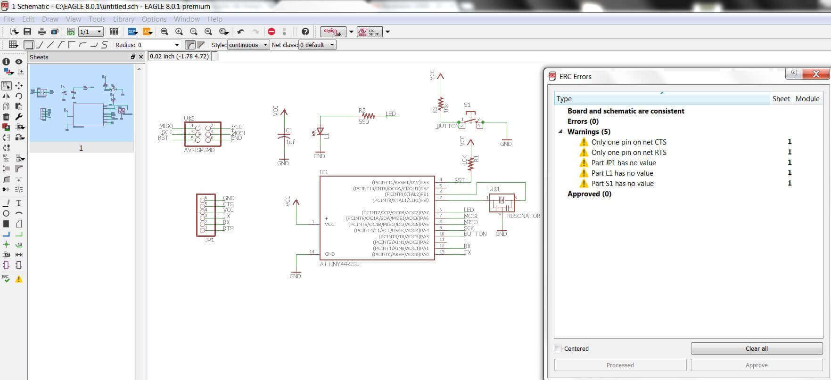The height and width of the screenshot is (380, 831).
Task: Select the Delete trash can tool
Action: 6,116
